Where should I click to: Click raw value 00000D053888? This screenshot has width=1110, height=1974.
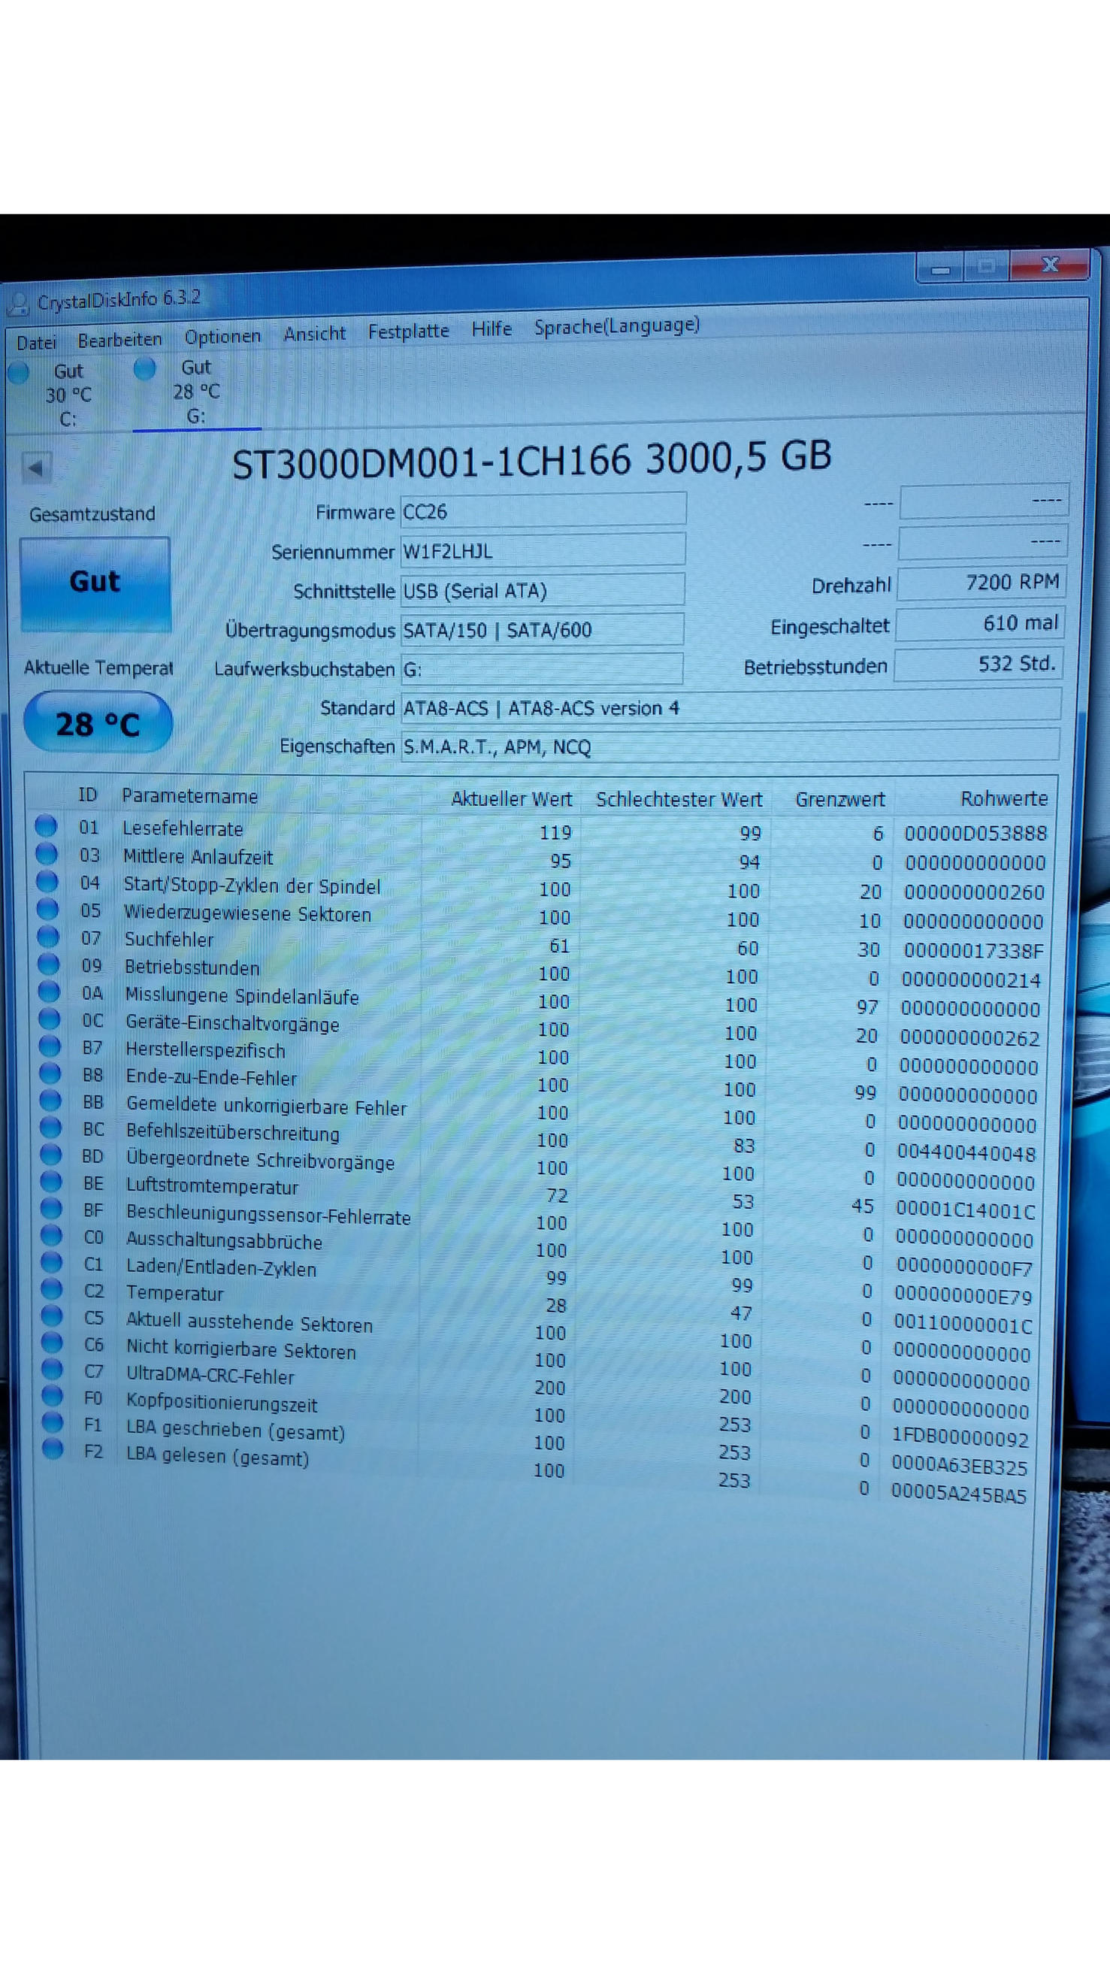[x=975, y=833]
